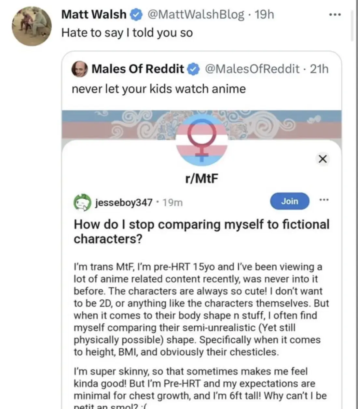
Task: Click the 21h quoted tweet timestamp
Action: [x=319, y=69]
